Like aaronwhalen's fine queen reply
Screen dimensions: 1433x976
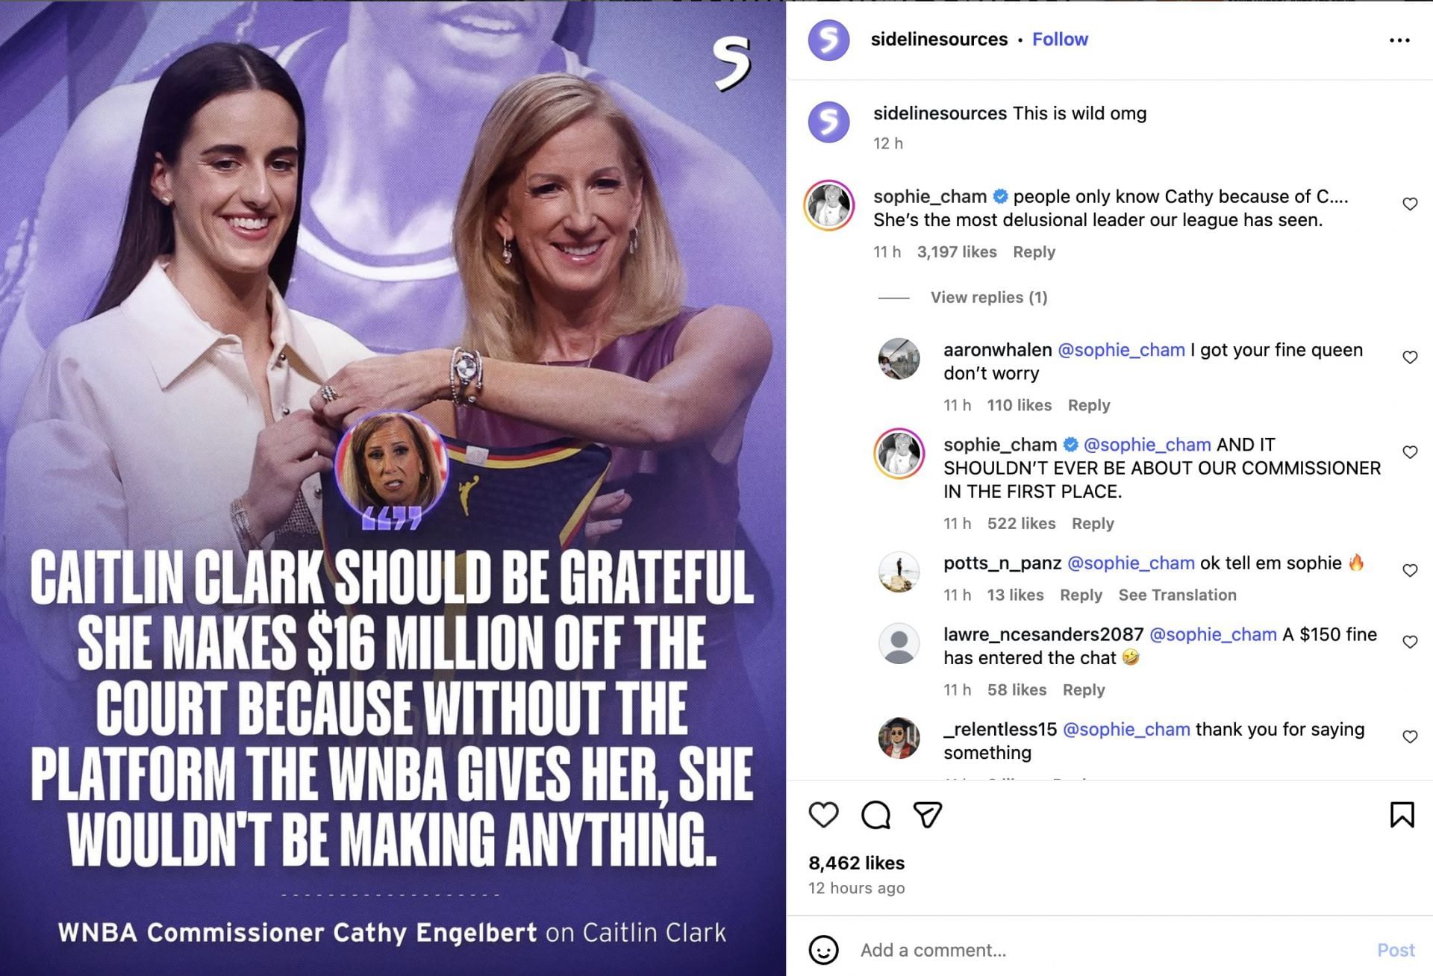pos(1410,357)
